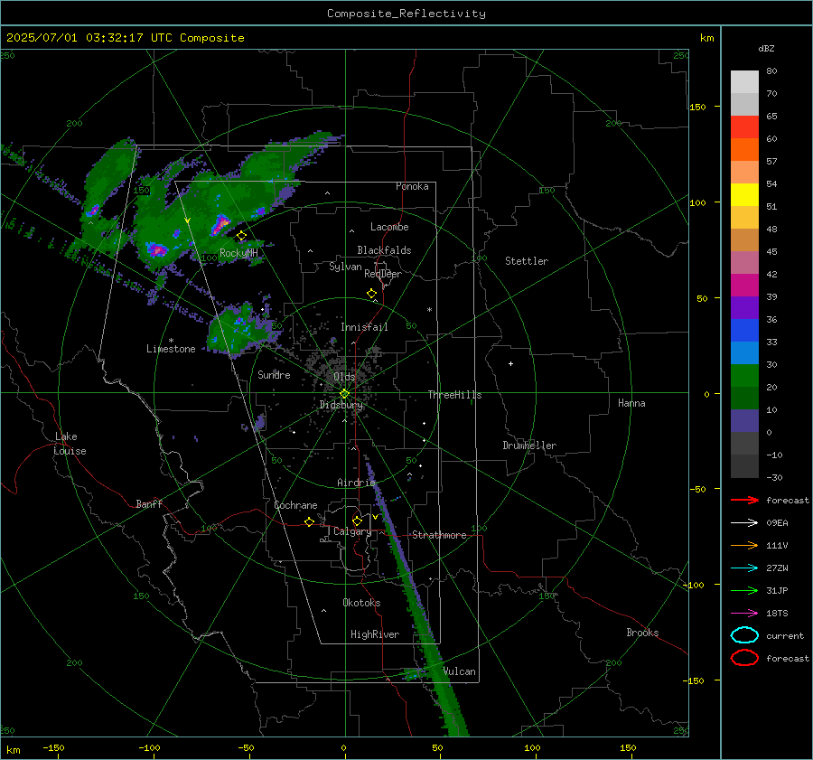Click the 'Banff' town label
The height and width of the screenshot is (760, 813).
click(149, 503)
